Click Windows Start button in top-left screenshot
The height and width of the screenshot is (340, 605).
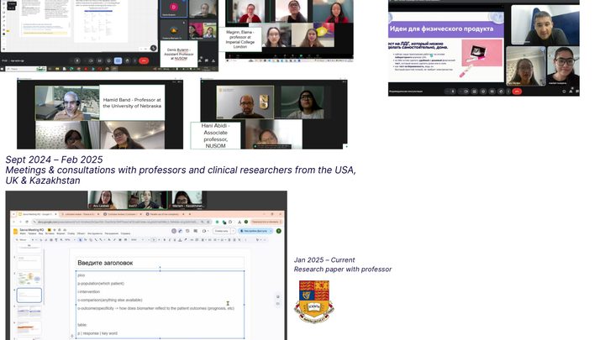click(x=2, y=69)
